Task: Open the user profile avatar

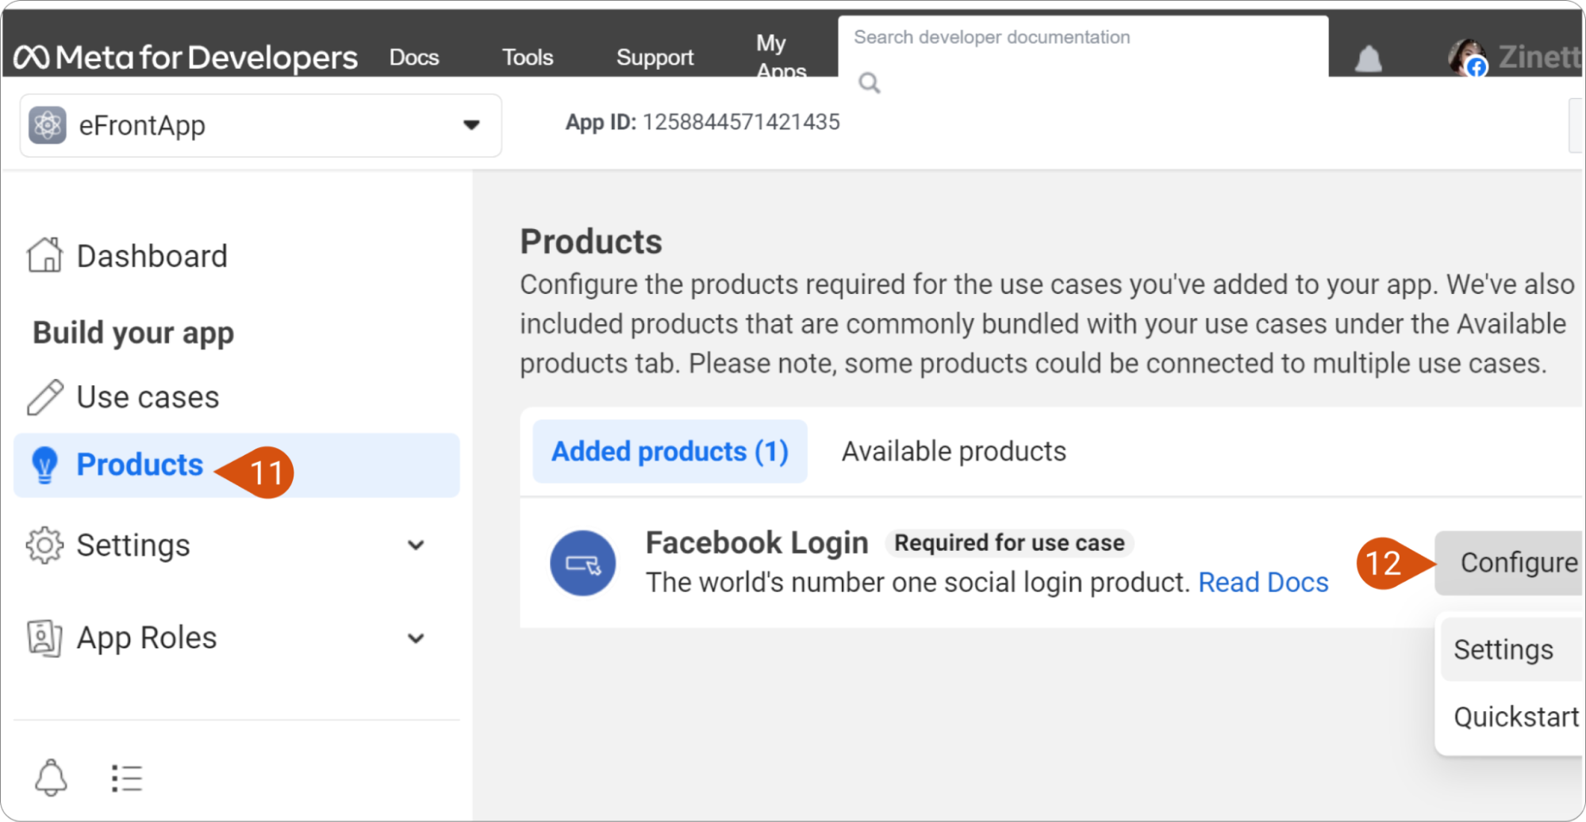Action: click(x=1467, y=57)
